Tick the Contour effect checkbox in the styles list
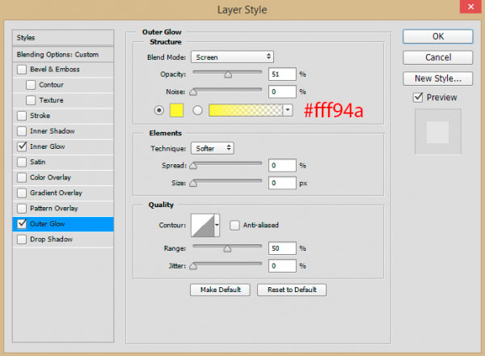This screenshot has height=356, width=485. point(31,85)
